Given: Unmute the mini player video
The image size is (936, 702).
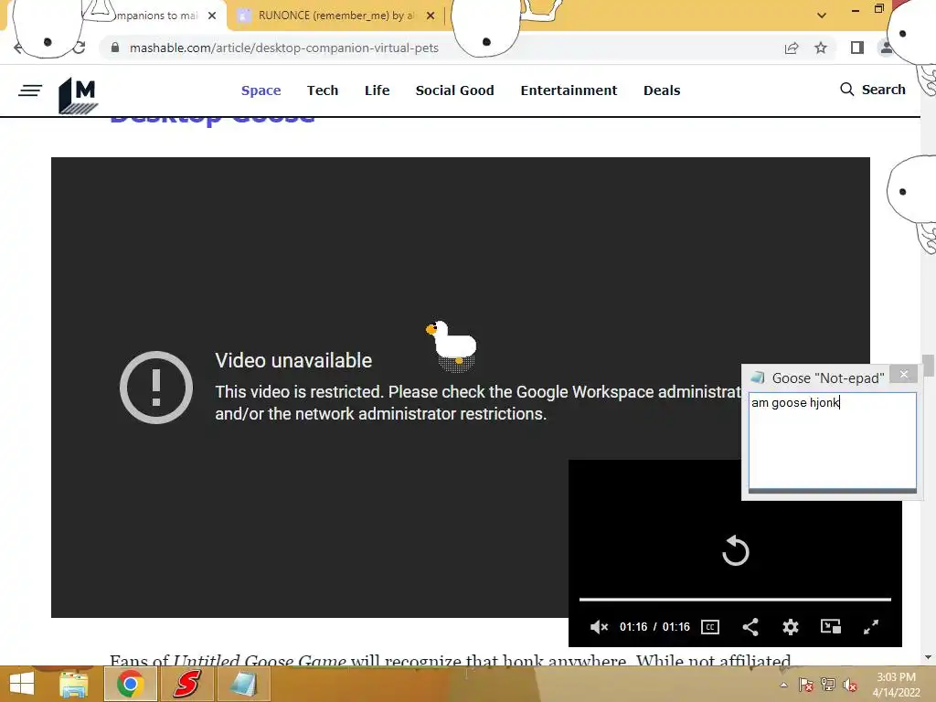Looking at the screenshot, I should pyautogui.click(x=599, y=627).
